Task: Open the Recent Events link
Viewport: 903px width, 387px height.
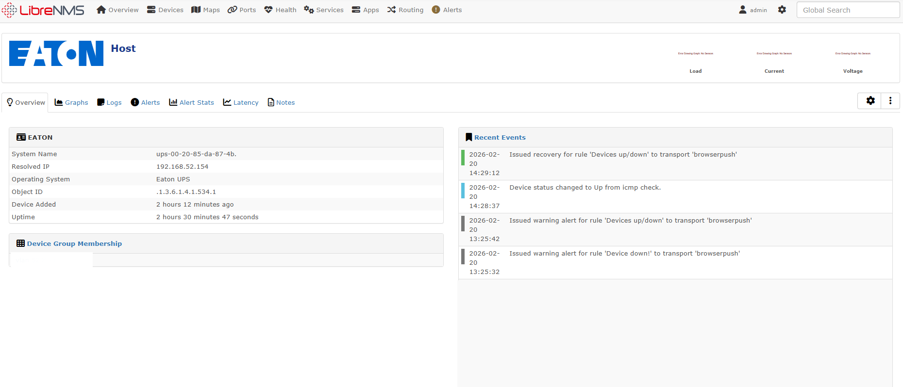Action: tap(500, 137)
